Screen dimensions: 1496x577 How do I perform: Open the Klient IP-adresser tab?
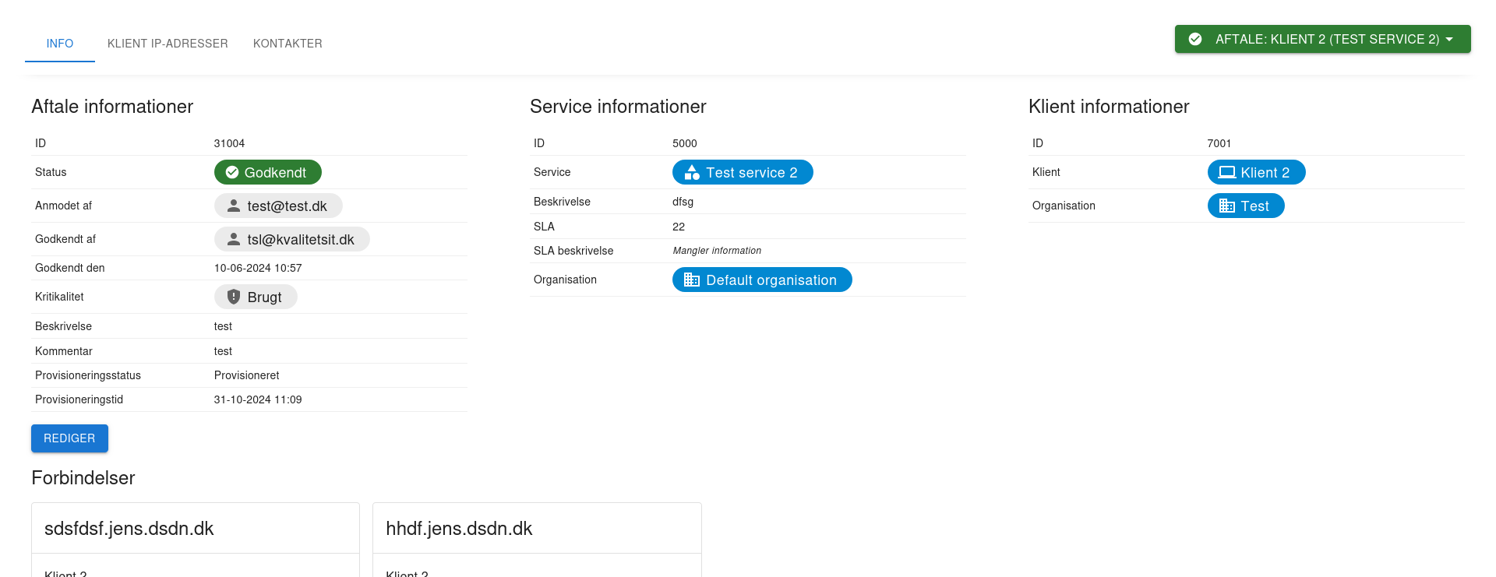click(168, 44)
